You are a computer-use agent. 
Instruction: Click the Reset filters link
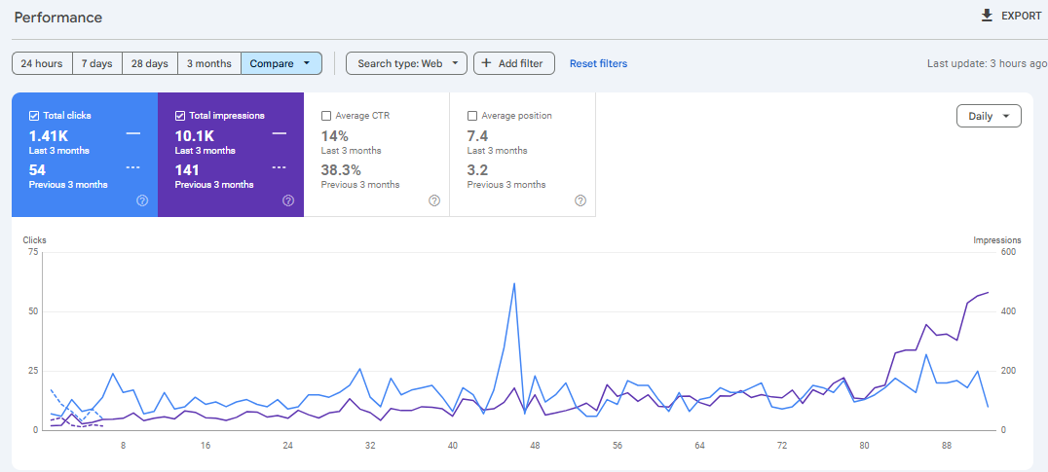point(598,63)
